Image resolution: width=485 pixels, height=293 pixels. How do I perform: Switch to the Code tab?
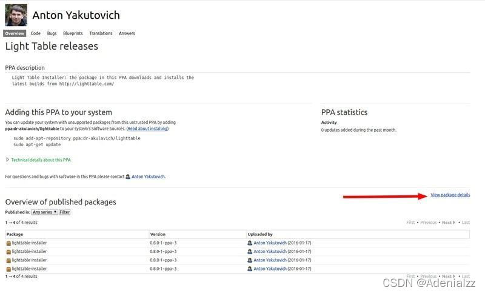[x=36, y=33]
